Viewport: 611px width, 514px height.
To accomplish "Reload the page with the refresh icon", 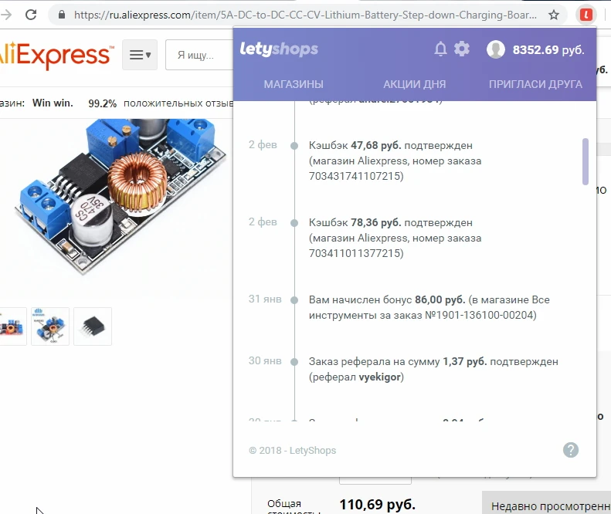I will coord(31,15).
